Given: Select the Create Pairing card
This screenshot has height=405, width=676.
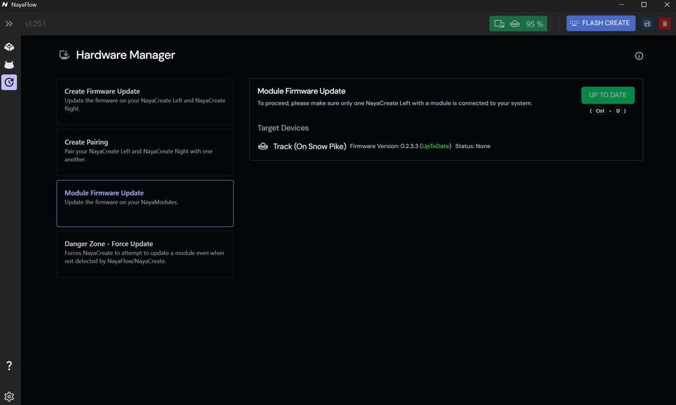Looking at the screenshot, I should click(145, 153).
